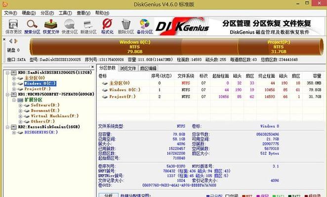Expand the DISKGENIUS(M:) tree node
327x197 pixels.
[14, 132]
